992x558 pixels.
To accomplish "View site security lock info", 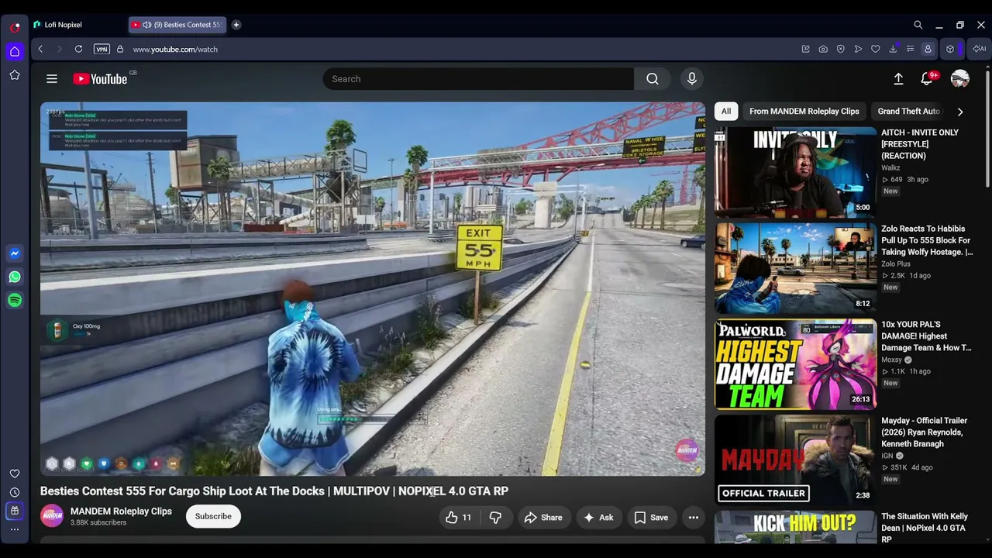I will coord(120,49).
